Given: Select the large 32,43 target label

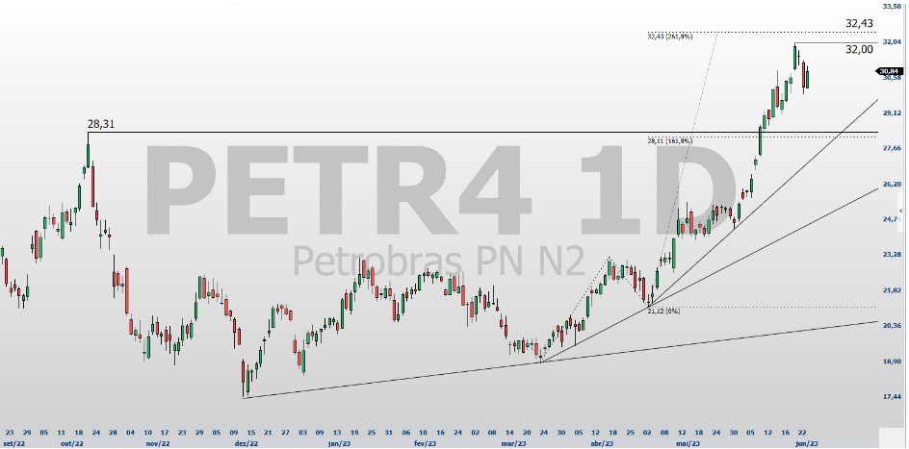Looking at the screenshot, I should [860, 23].
